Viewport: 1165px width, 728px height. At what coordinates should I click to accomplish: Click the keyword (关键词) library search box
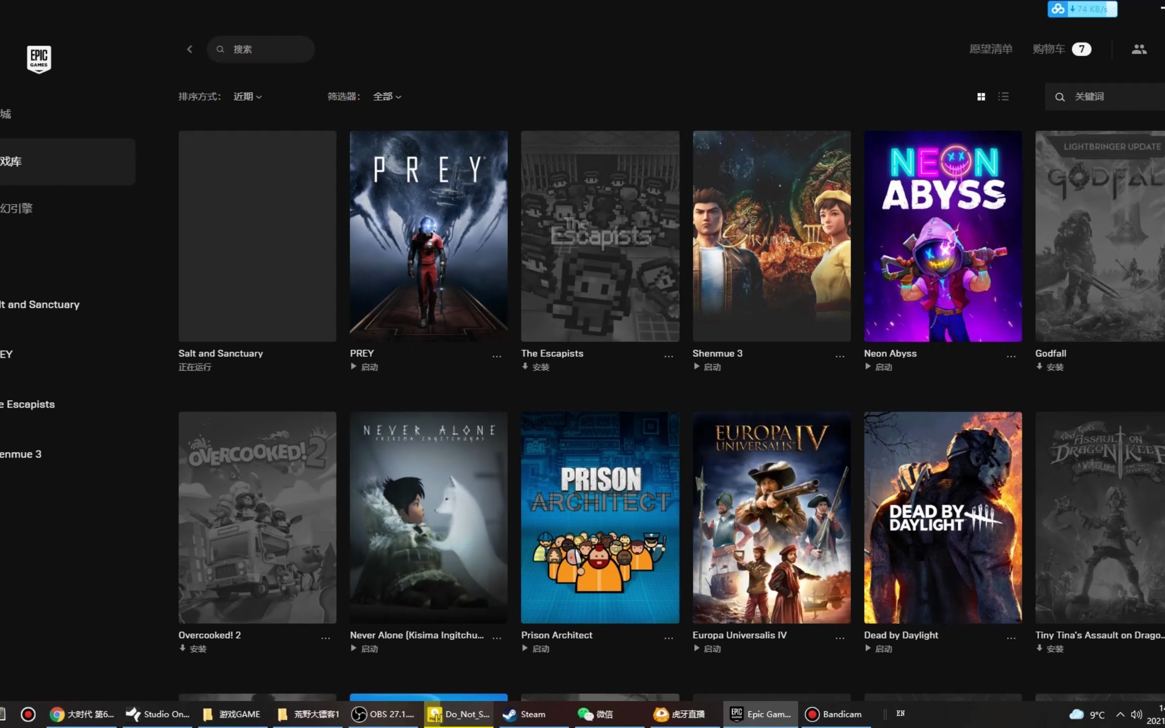point(1105,97)
